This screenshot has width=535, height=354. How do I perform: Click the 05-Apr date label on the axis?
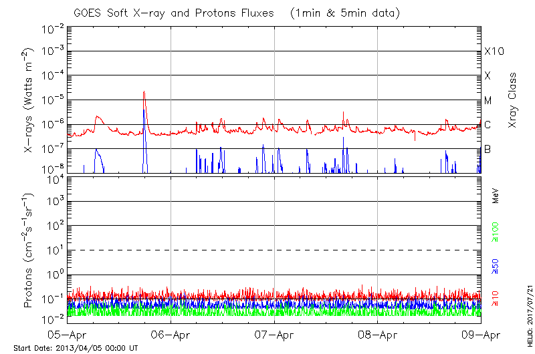coord(68,335)
